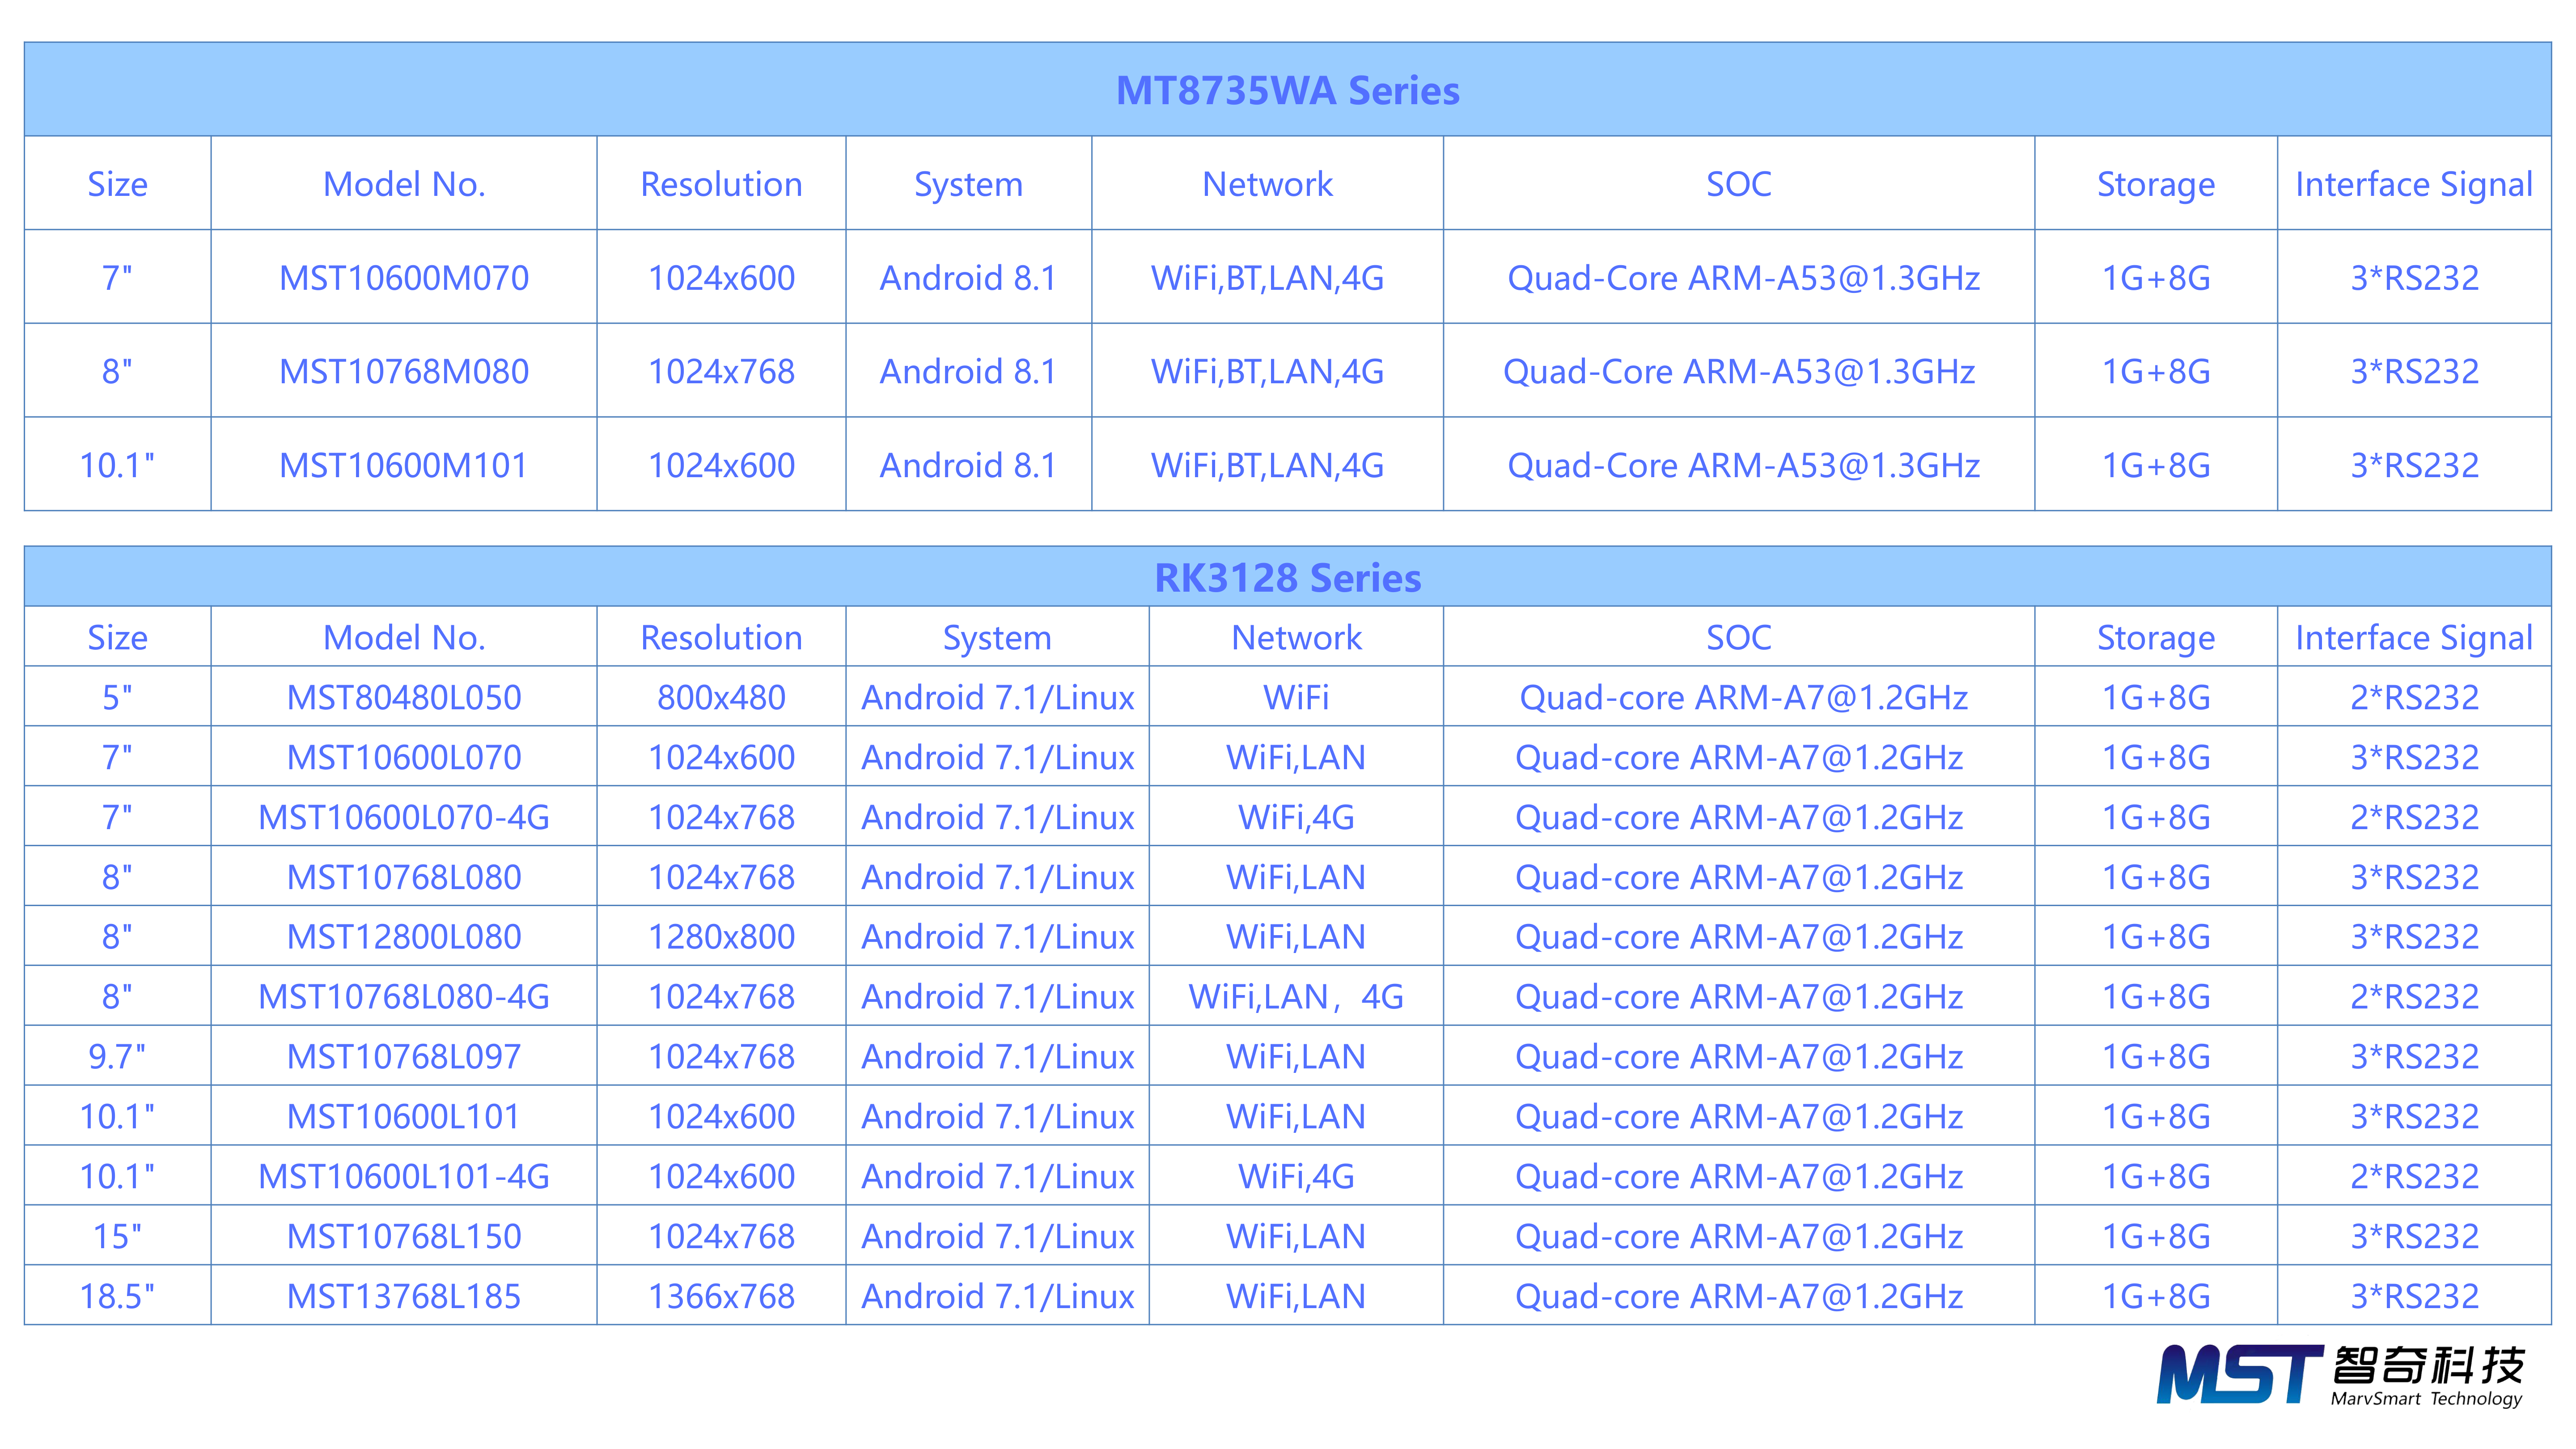The width and height of the screenshot is (2576, 1449).
Task: Click Android 7.1/Linux in MST10768L150 row
Action: point(998,1237)
